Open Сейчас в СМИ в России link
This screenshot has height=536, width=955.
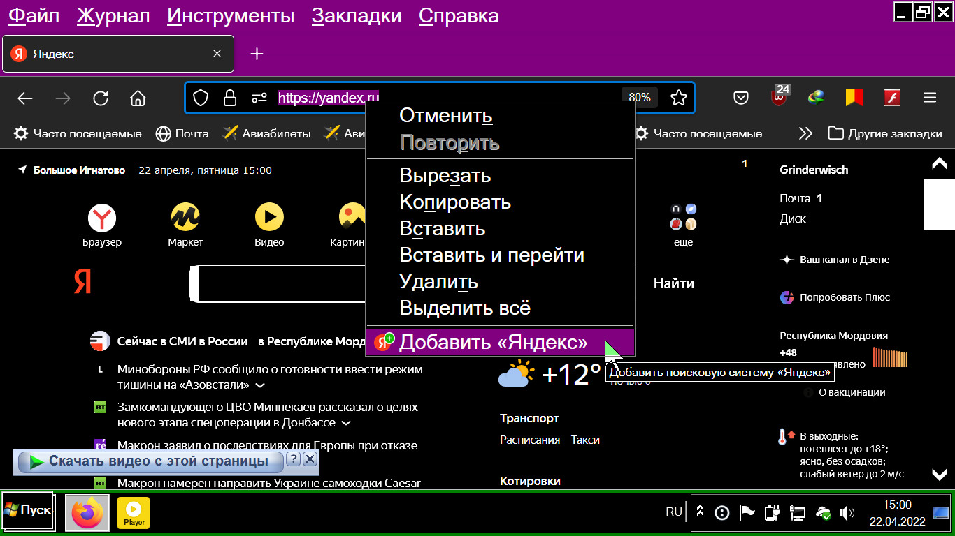(182, 342)
